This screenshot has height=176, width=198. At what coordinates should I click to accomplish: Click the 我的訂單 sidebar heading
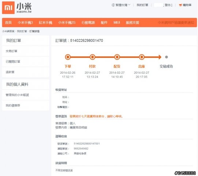[x=14, y=41]
